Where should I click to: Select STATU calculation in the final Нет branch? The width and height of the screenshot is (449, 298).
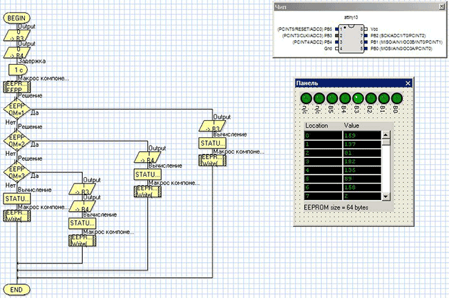click(17, 199)
